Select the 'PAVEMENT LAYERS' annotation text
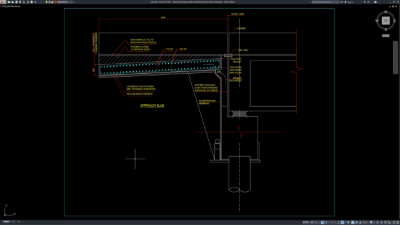This screenshot has width=400, height=225. tap(140, 48)
